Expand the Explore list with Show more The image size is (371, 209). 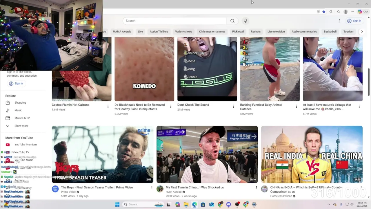[21, 126]
